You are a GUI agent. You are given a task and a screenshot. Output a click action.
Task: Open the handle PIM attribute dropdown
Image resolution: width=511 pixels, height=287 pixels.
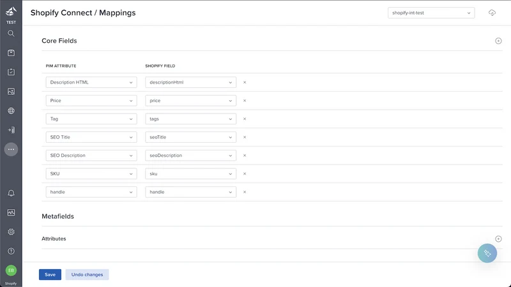click(91, 192)
